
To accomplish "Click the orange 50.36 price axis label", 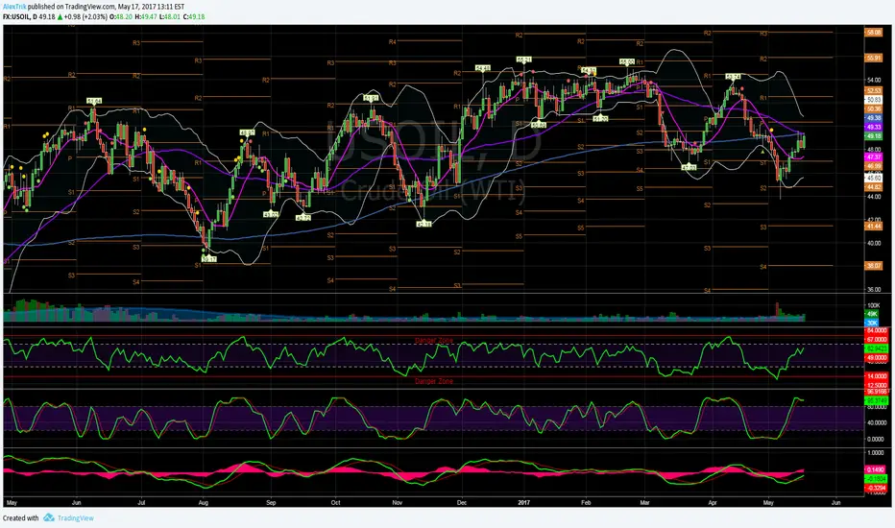I will pyautogui.click(x=874, y=109).
